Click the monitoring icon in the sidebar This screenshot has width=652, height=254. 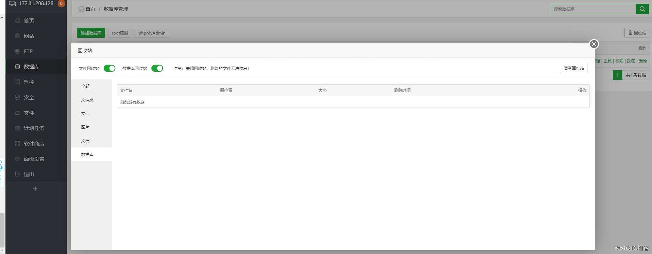(17, 82)
